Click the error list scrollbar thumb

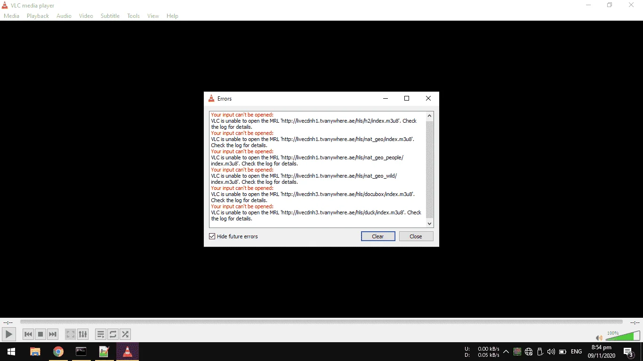click(x=429, y=169)
